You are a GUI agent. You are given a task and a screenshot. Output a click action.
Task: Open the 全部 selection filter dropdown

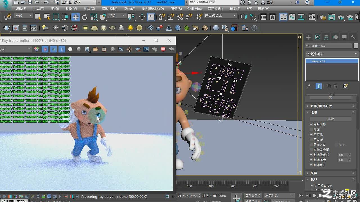(x=24, y=16)
